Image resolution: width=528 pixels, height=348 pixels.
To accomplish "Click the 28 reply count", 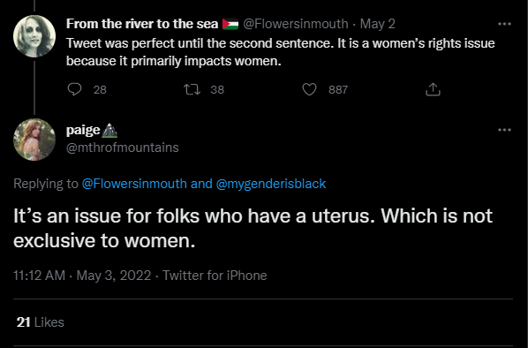I will click(100, 89).
